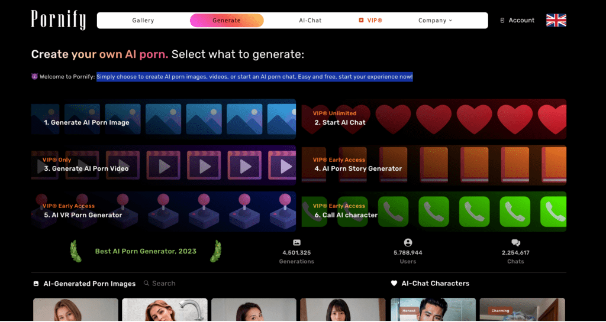This screenshot has height=322, width=606.
Task: Open the Account link
Action: [x=517, y=21]
